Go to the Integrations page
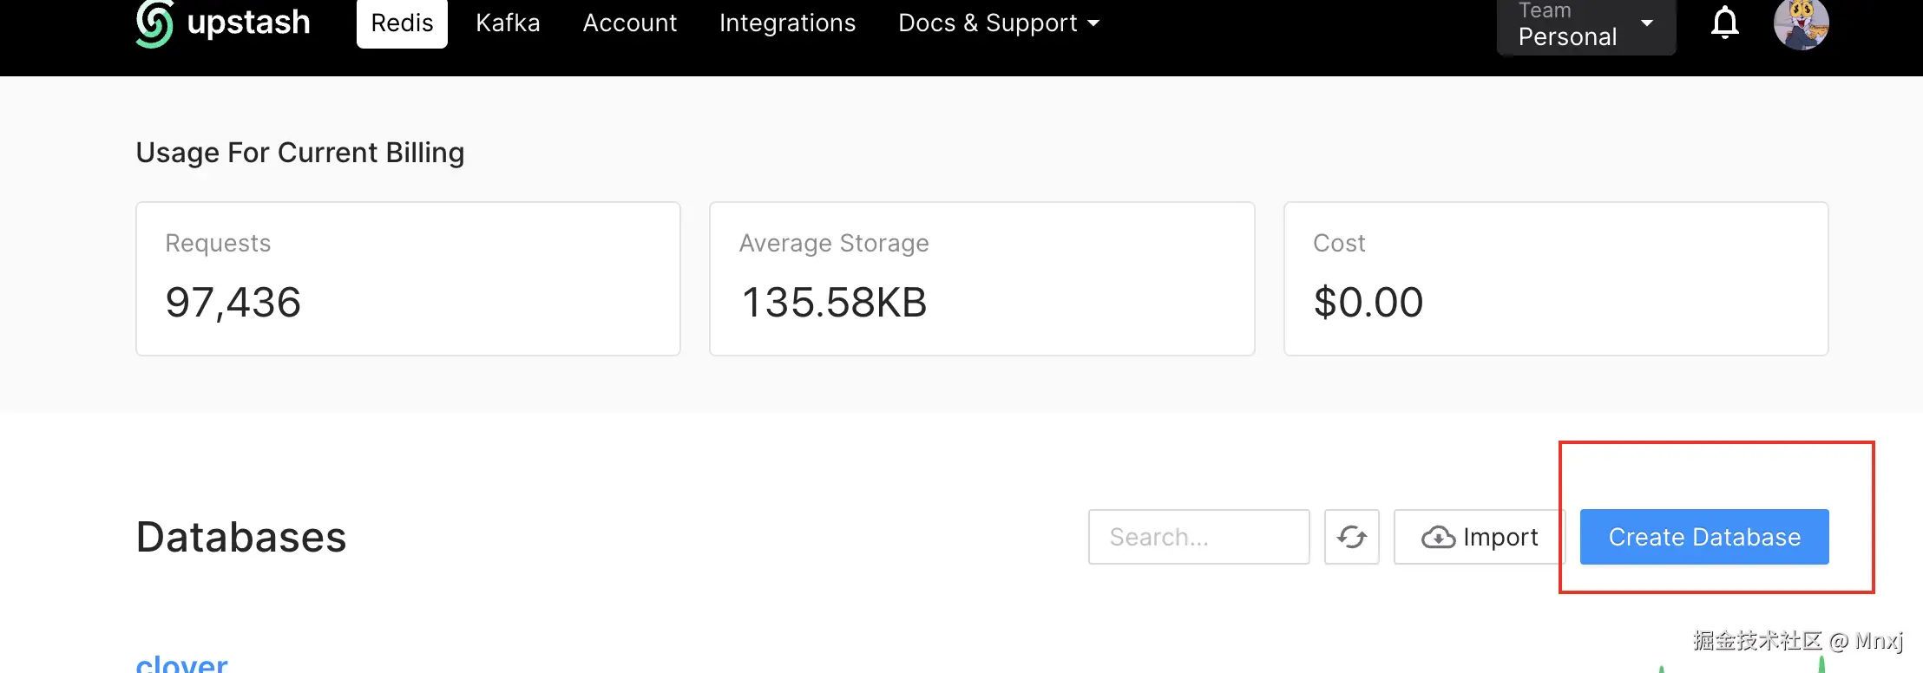The height and width of the screenshot is (673, 1923). [x=787, y=23]
